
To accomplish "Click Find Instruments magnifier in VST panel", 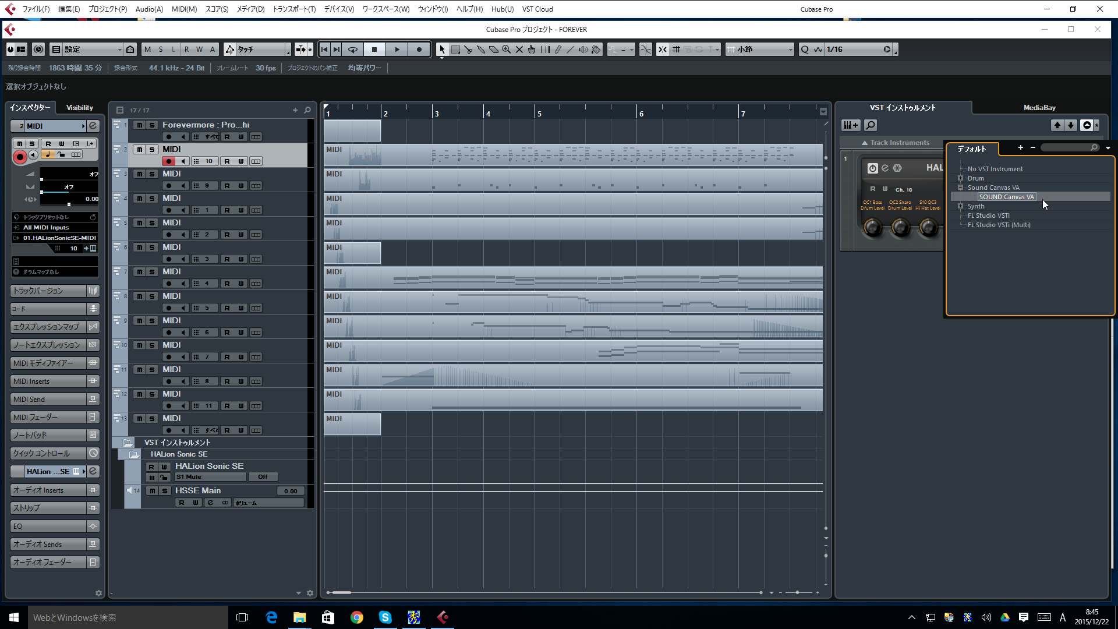I will click(871, 125).
